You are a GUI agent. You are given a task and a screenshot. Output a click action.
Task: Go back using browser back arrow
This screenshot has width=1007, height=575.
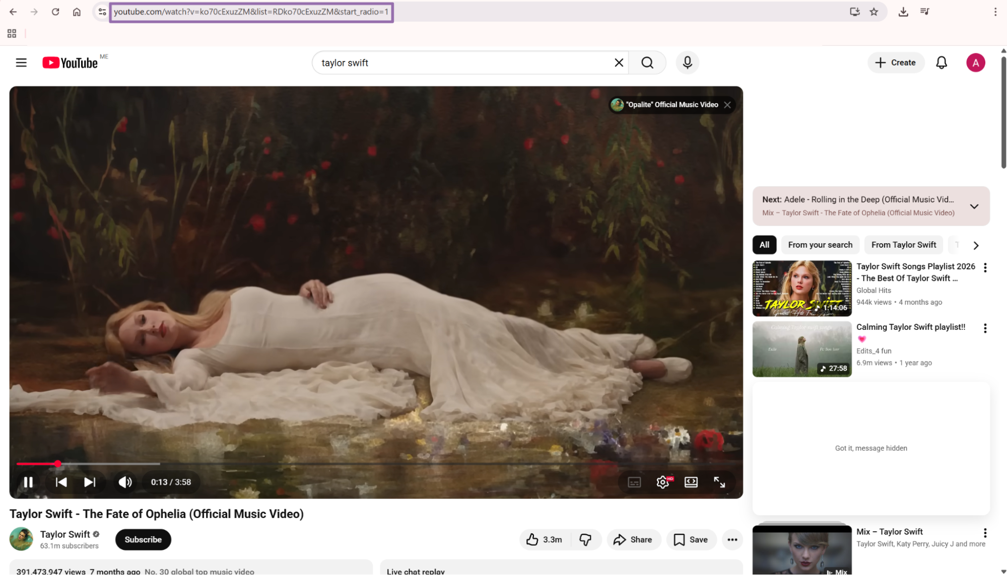[x=13, y=12]
